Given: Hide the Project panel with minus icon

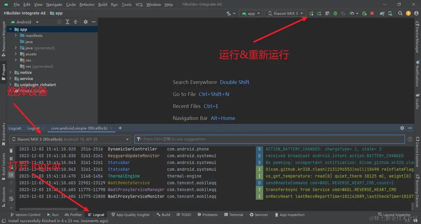Looking at the screenshot, I should coord(94,22).
